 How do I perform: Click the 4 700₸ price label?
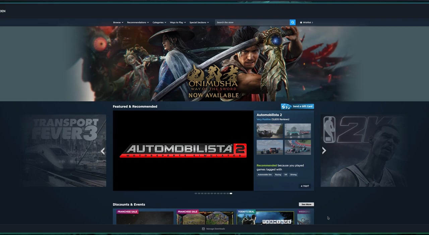[x=305, y=186]
